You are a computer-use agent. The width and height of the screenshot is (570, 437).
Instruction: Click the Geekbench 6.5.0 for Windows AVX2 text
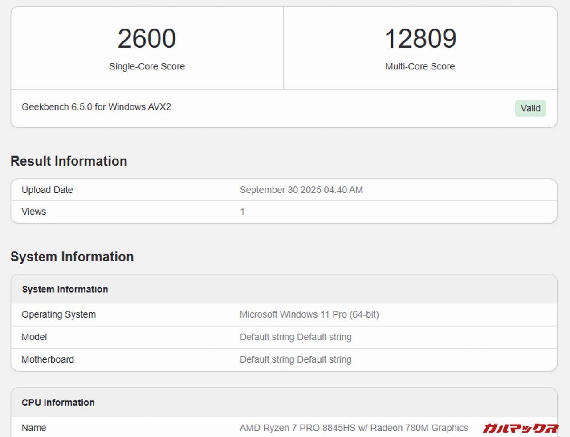coord(96,107)
